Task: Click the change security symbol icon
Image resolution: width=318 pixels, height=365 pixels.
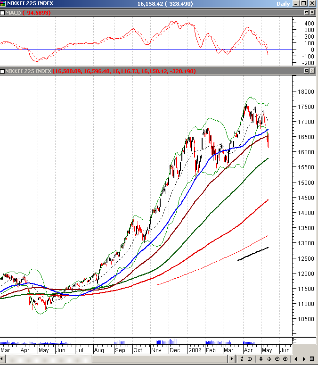Action: pos(242,359)
